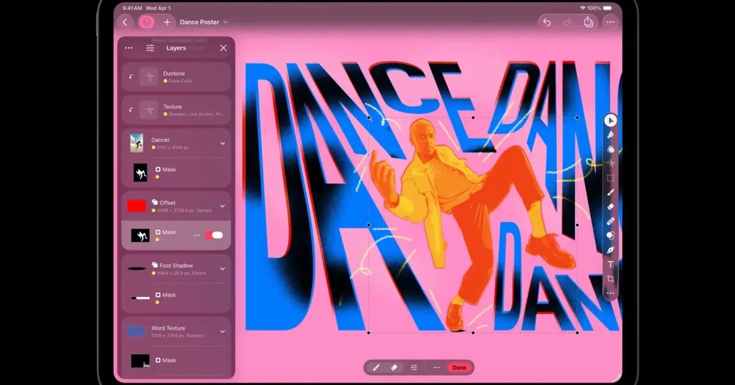Open the top-right more options menu
The width and height of the screenshot is (735, 385).
(x=610, y=23)
